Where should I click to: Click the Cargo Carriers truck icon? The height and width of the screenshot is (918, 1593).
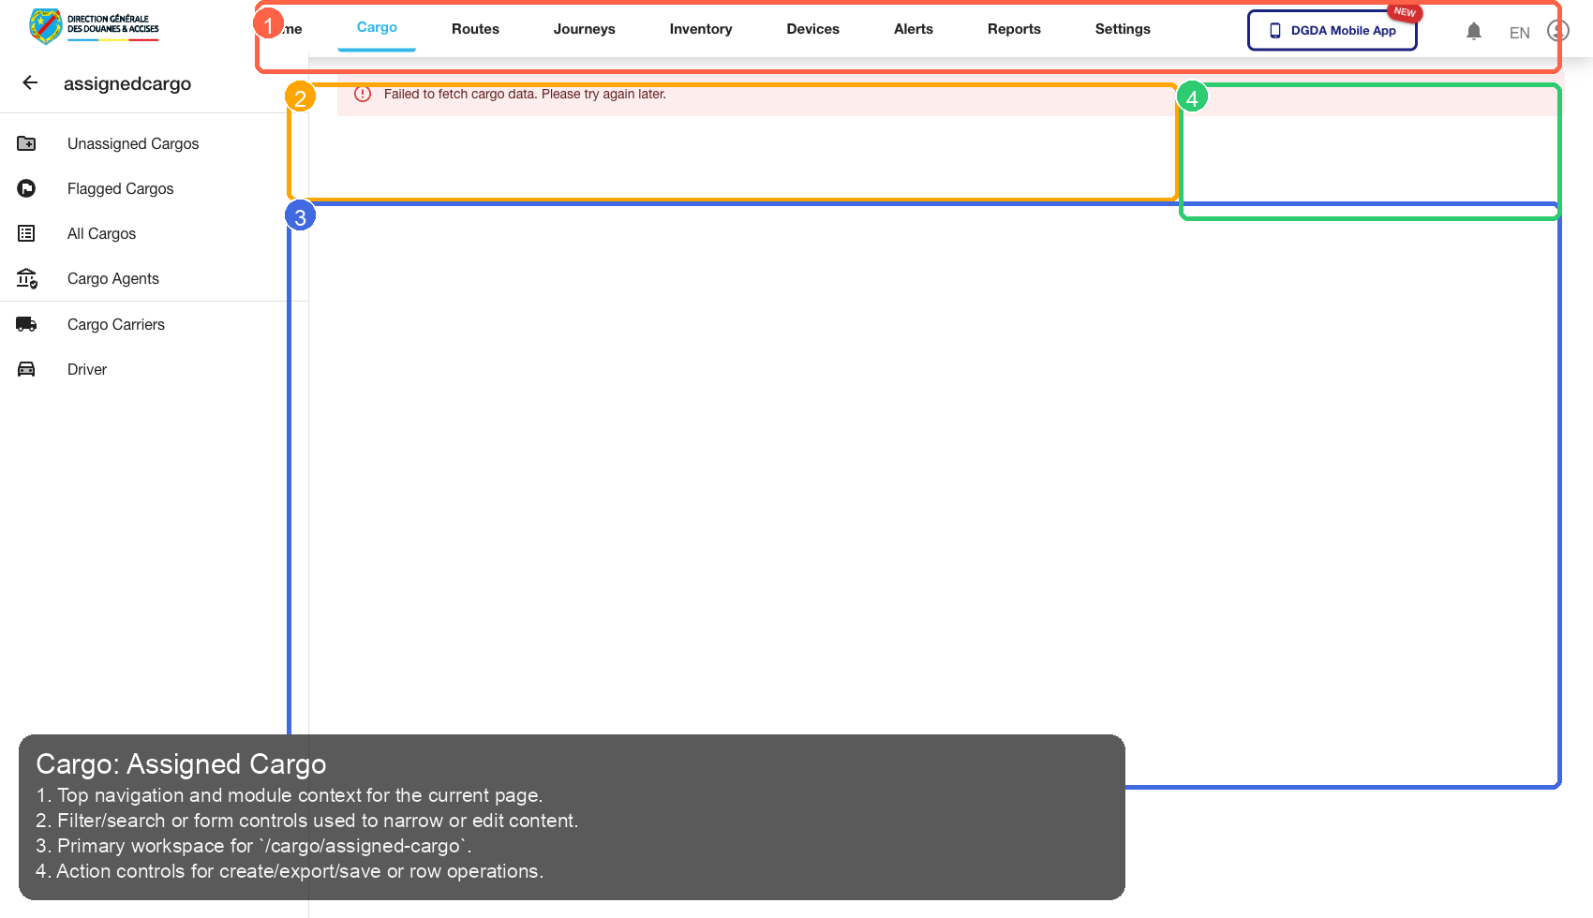point(26,323)
